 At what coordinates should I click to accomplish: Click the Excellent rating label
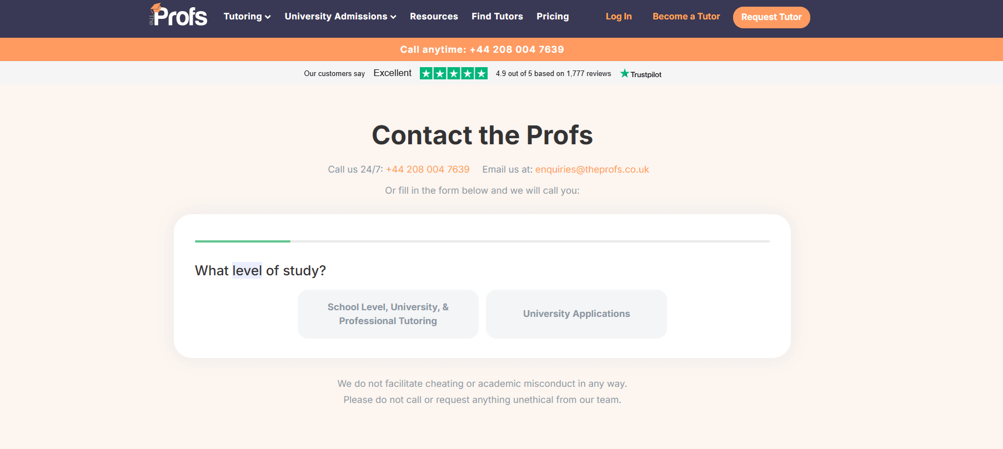coord(392,73)
